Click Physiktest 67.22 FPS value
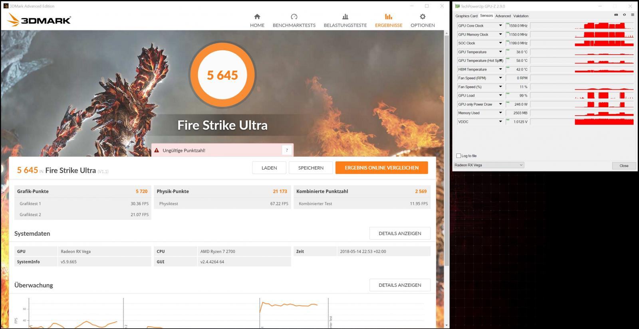The image size is (639, 329). pos(279,204)
